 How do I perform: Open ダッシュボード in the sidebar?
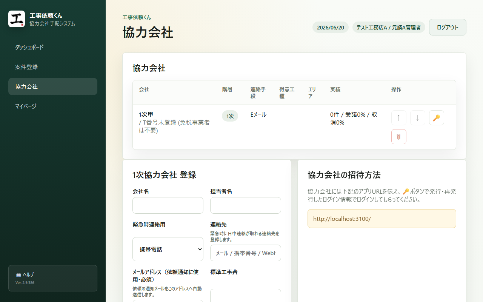[x=53, y=47]
